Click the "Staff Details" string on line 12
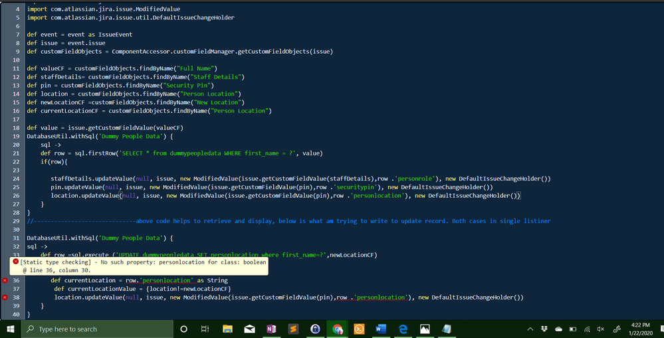The image size is (664, 338). pos(215,76)
